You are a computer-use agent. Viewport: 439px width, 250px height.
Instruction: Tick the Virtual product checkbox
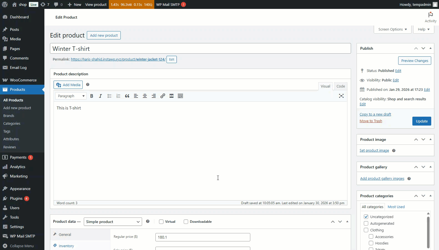[161, 222]
